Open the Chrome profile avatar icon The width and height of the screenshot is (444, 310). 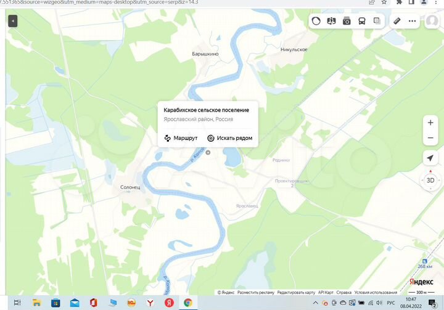(424, 2)
